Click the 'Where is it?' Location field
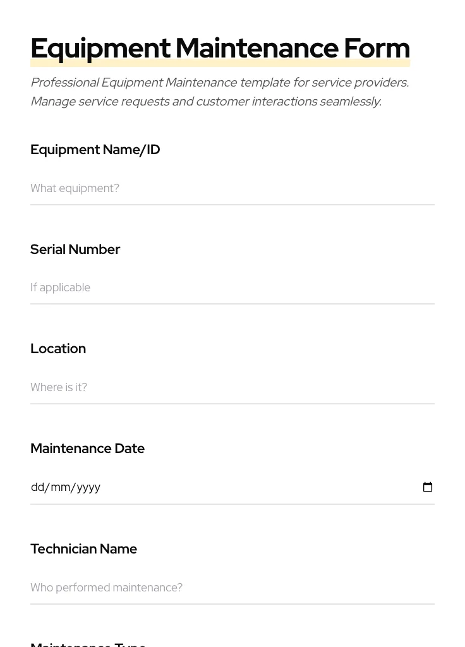This screenshot has width=465, height=647. click(x=232, y=387)
